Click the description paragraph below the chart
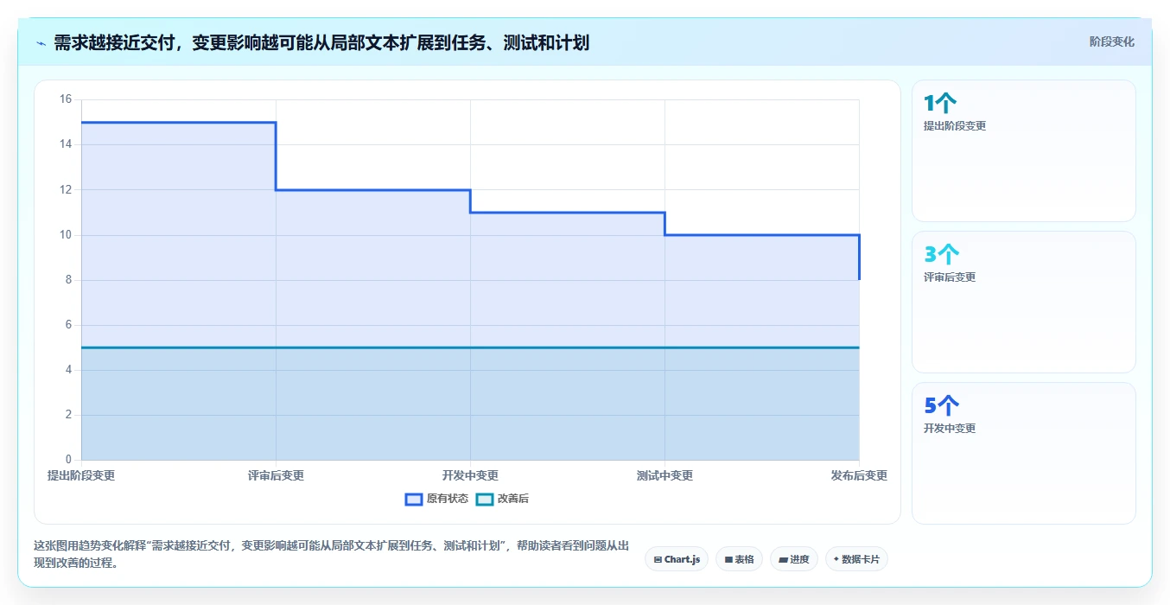Screen dimensions: 1170x605 coord(331,554)
